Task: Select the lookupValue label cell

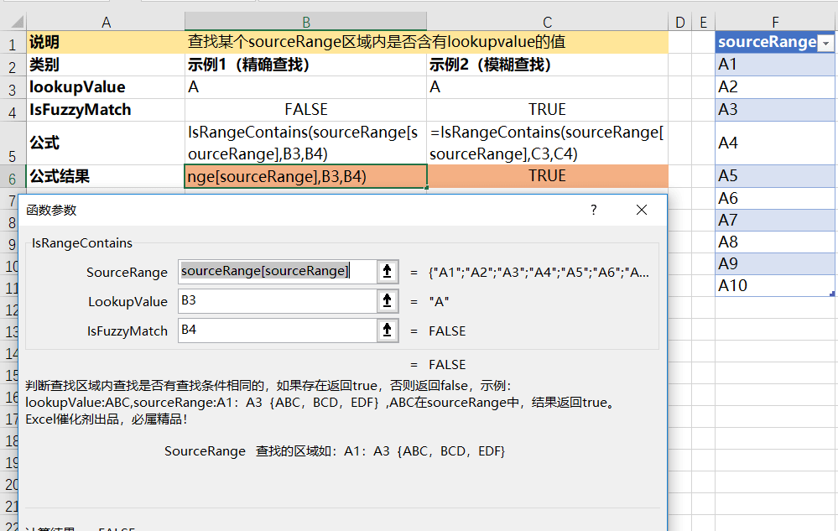Action: (106, 87)
